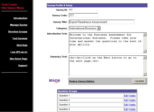The width and height of the screenshot is (154, 112).
Task: Open Support link in sidebar
Action: click(x=23, y=66)
